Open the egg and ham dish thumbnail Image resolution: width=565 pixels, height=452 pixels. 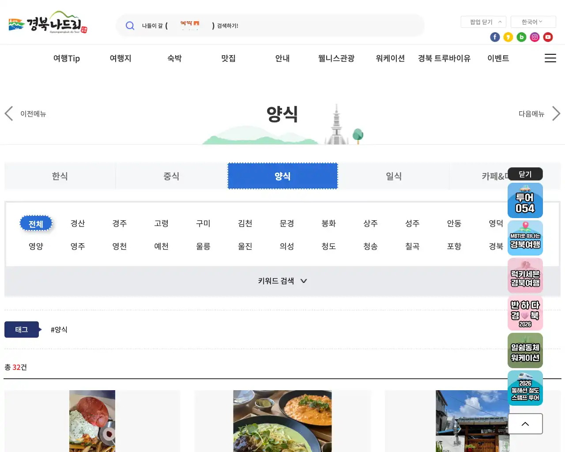click(92, 421)
